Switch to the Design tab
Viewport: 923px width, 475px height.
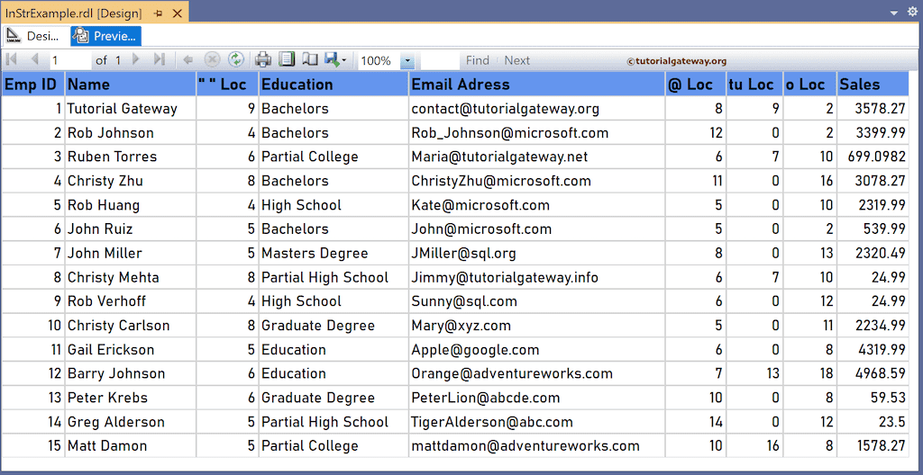pyautogui.click(x=32, y=36)
